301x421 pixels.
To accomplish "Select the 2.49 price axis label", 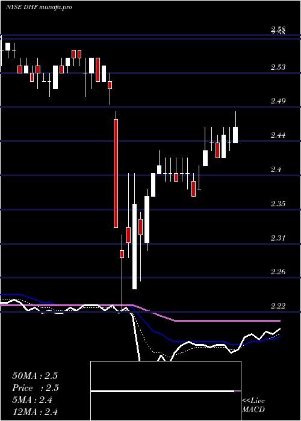I will tap(278, 101).
